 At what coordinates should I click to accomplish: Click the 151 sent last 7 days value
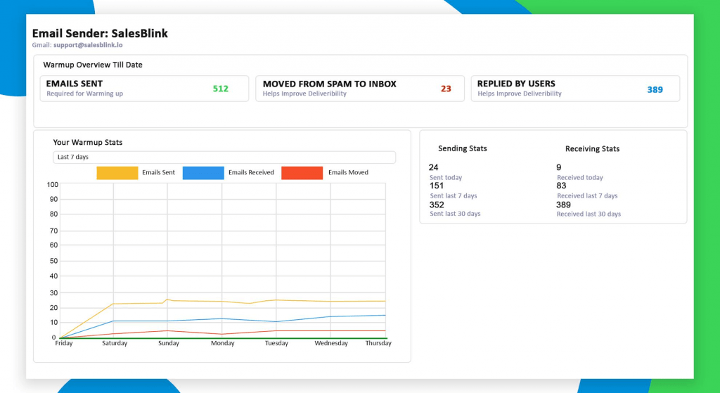[x=436, y=186]
